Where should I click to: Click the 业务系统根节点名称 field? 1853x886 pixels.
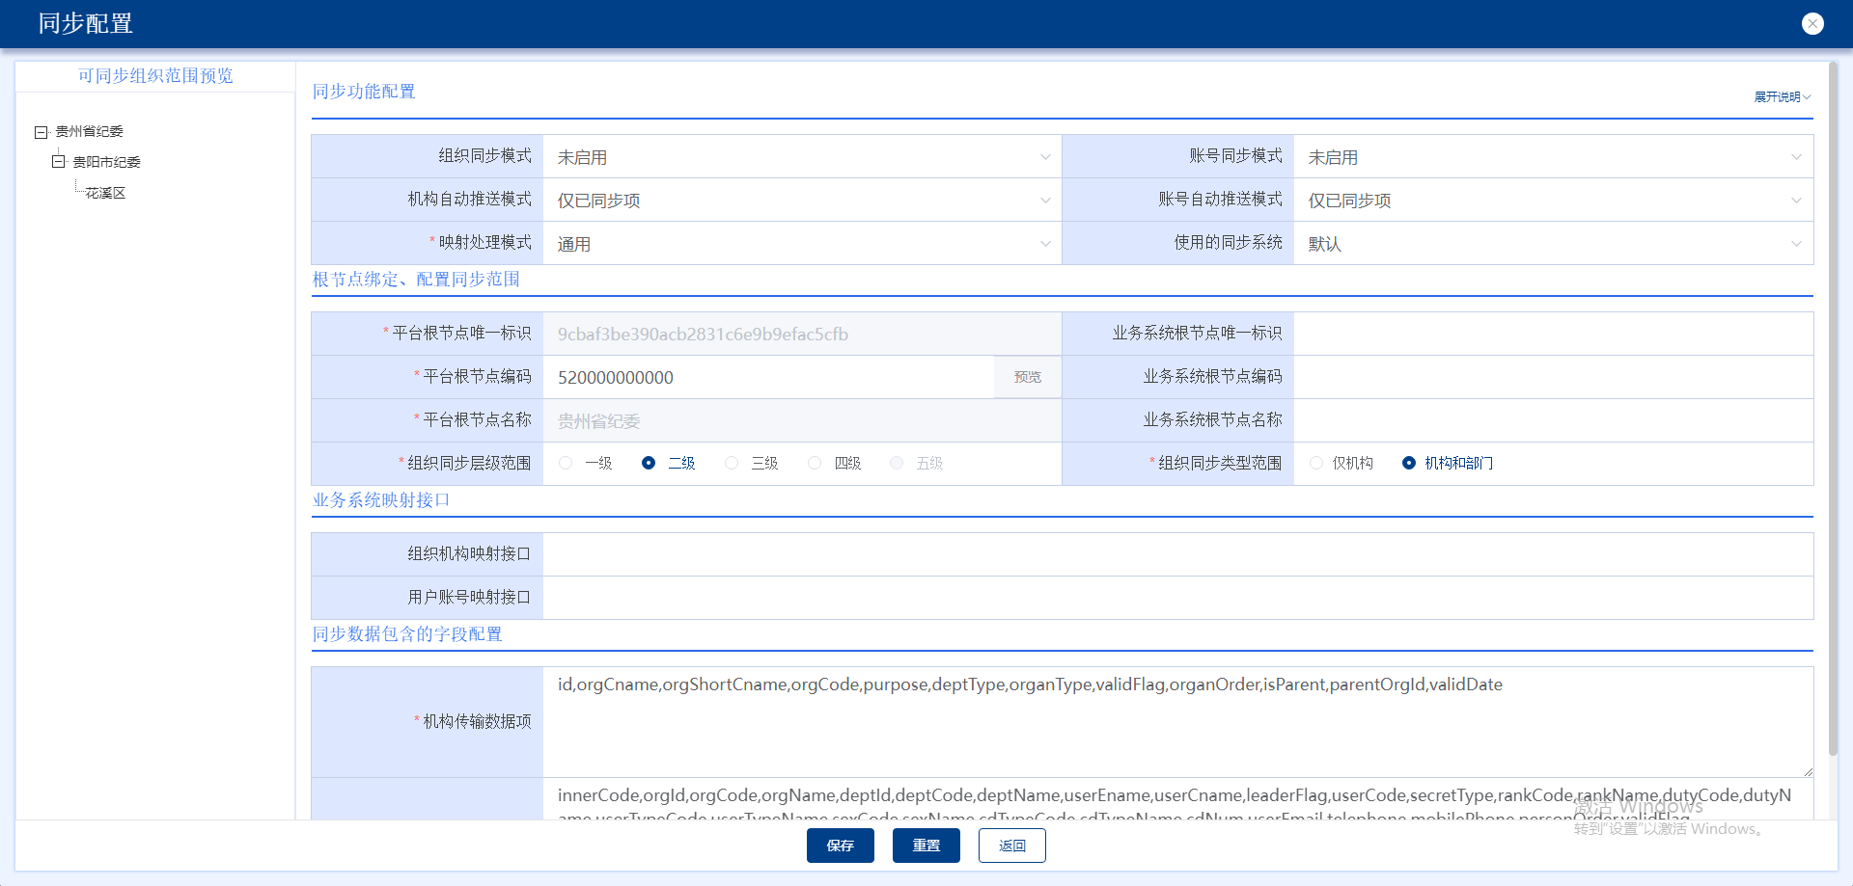tap(1553, 420)
